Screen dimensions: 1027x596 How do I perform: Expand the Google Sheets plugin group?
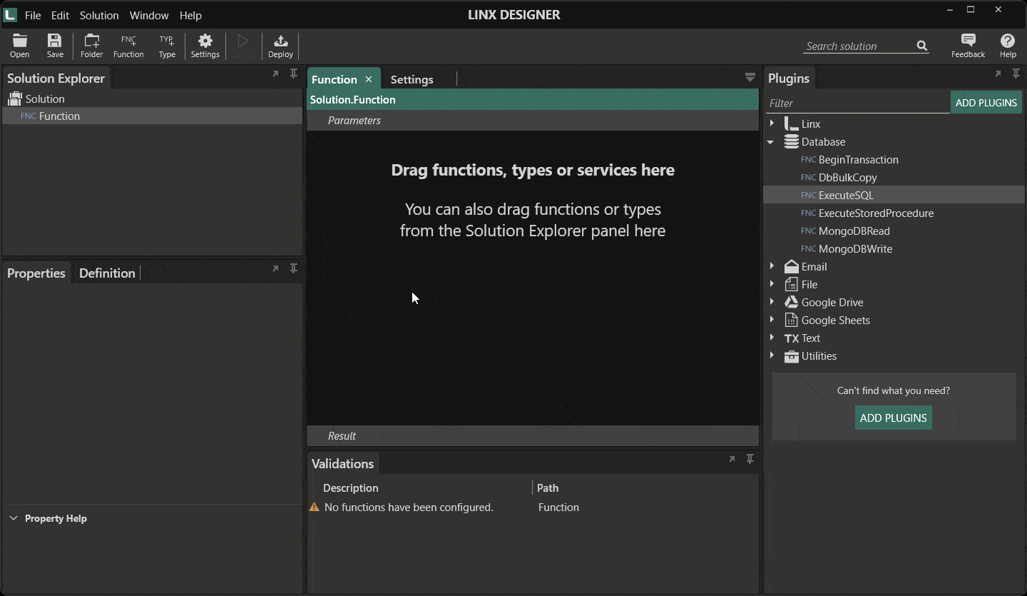point(772,320)
